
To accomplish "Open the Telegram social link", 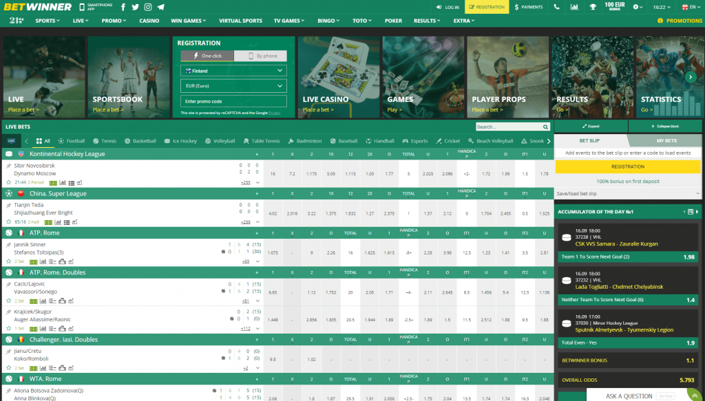I will coord(160,7).
